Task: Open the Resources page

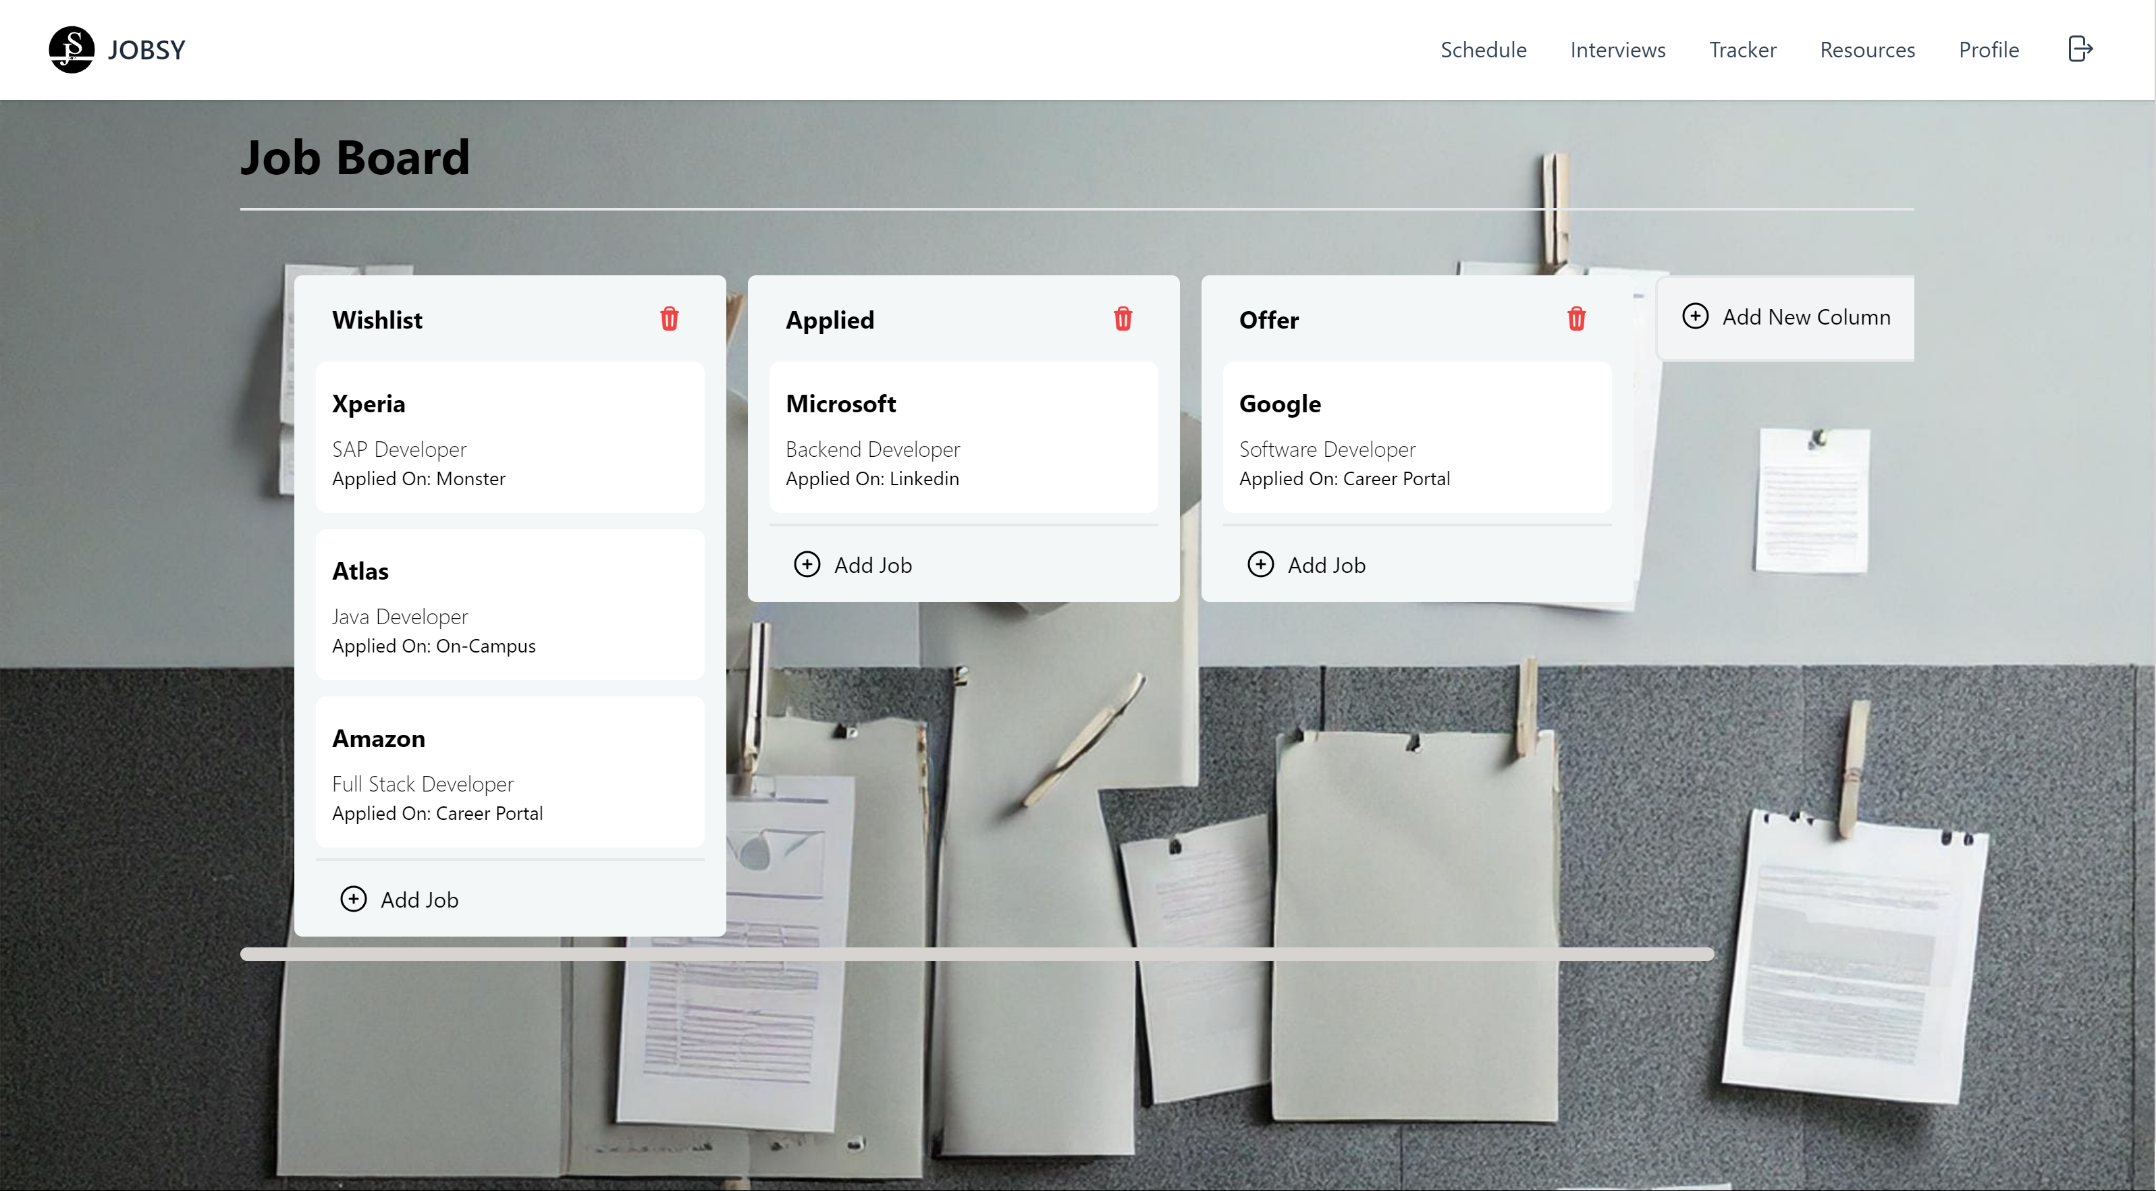Action: click(1867, 49)
